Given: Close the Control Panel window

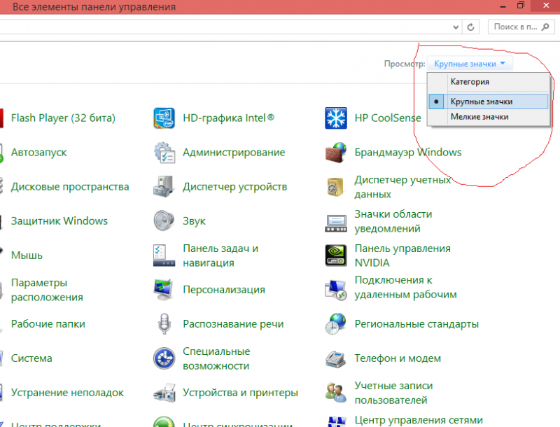Looking at the screenshot, I should click(x=546, y=6).
